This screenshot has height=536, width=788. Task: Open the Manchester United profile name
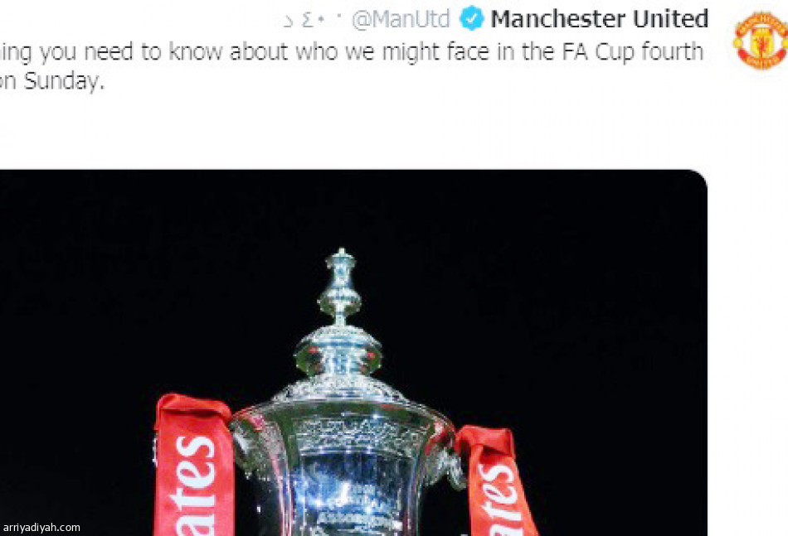pyautogui.click(x=600, y=19)
